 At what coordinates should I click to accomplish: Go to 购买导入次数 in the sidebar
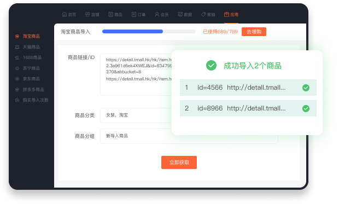coord(36,100)
